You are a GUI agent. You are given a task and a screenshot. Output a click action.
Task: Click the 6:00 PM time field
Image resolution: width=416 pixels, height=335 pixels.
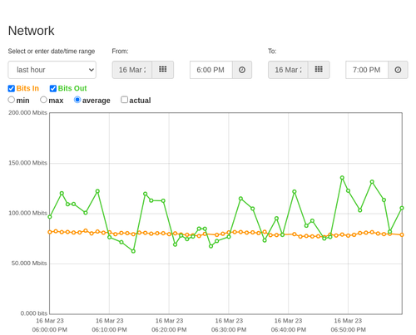click(211, 70)
